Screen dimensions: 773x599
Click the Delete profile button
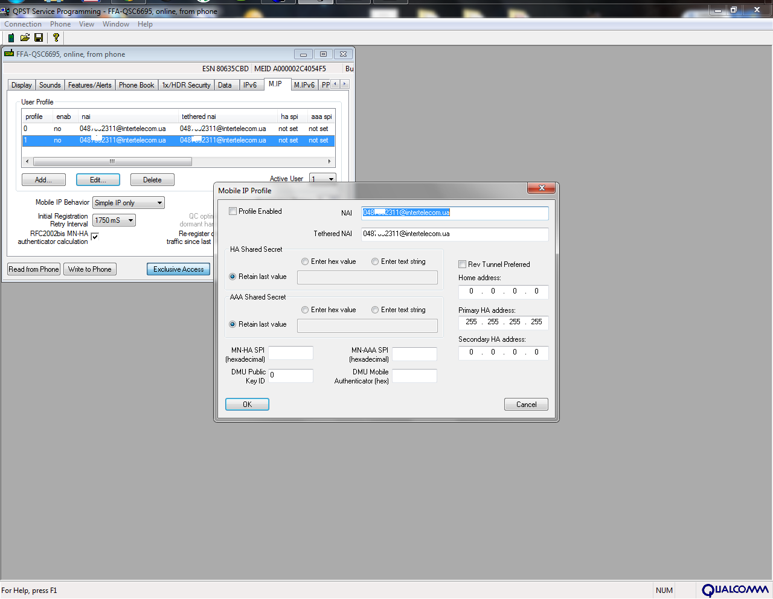click(152, 180)
